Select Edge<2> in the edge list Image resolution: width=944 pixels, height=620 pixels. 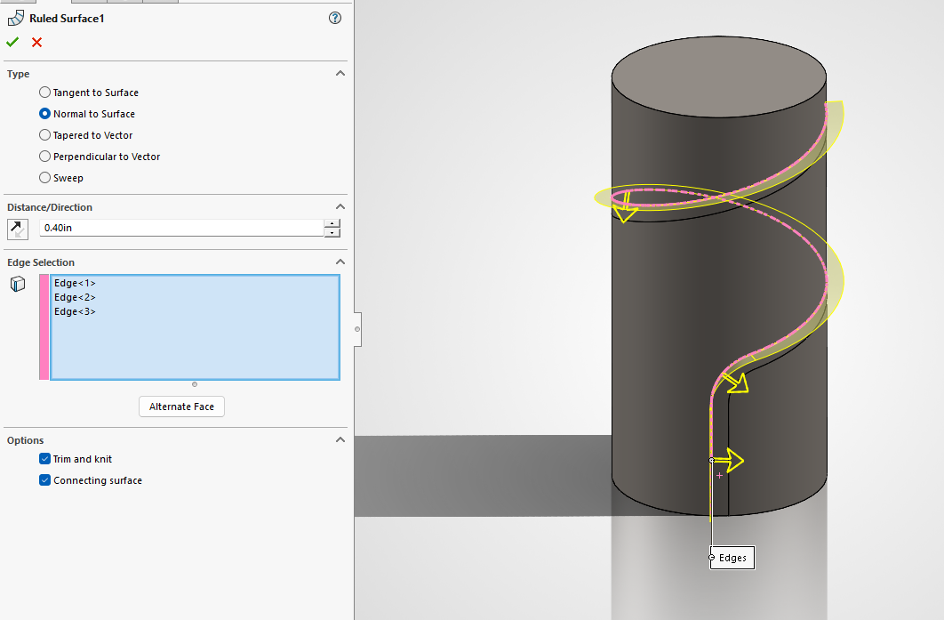tap(75, 297)
